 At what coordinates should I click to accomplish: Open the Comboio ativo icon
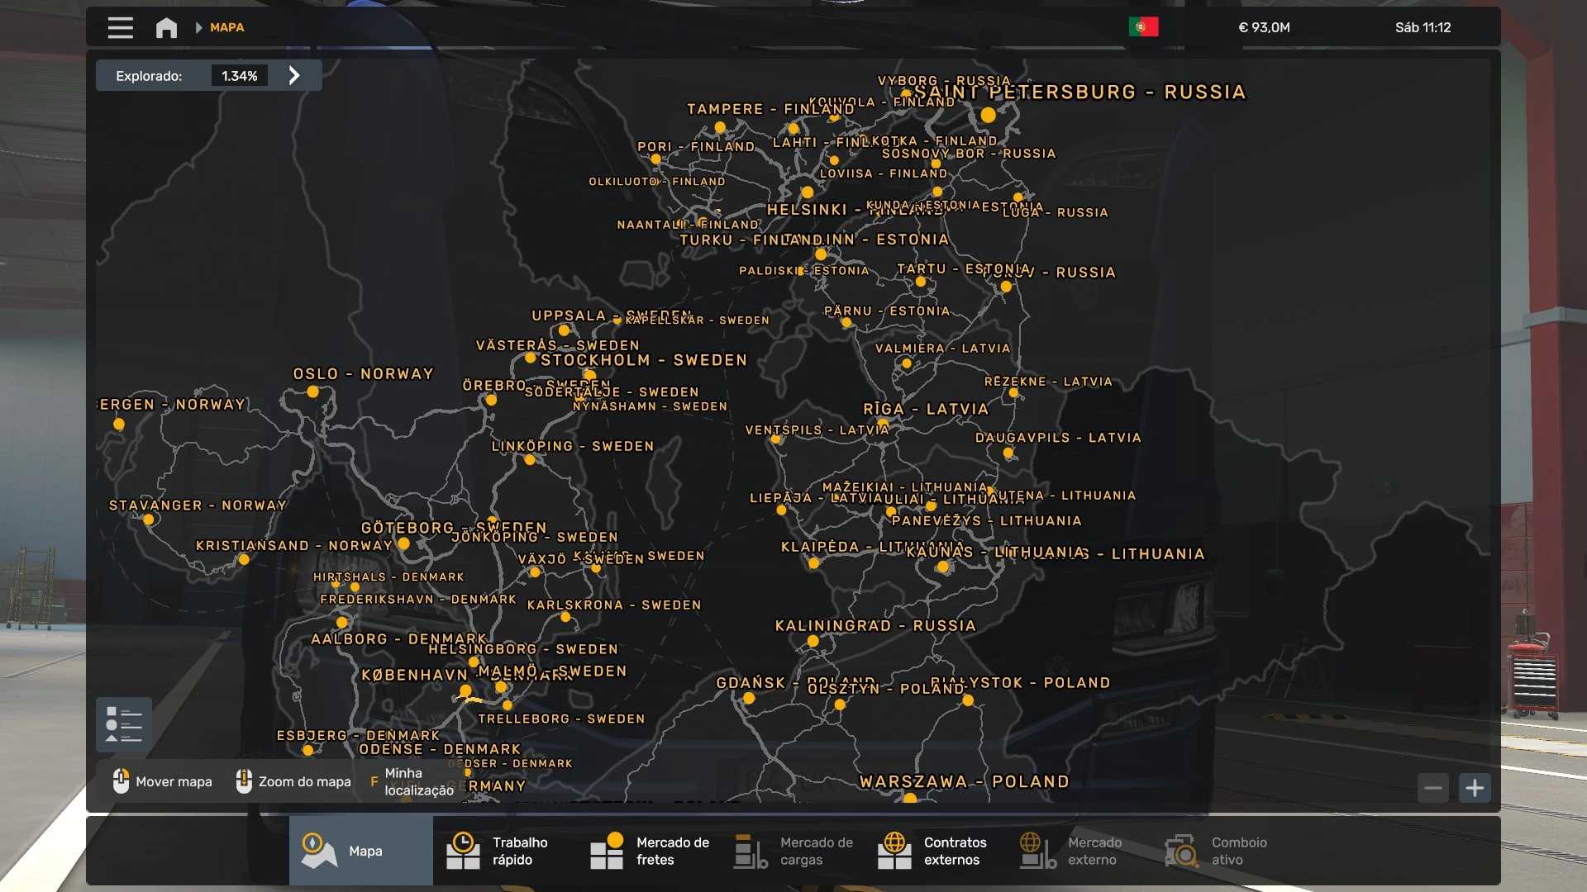(1182, 851)
